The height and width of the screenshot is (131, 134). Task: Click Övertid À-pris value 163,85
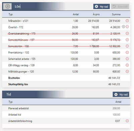(x=95, y=27)
